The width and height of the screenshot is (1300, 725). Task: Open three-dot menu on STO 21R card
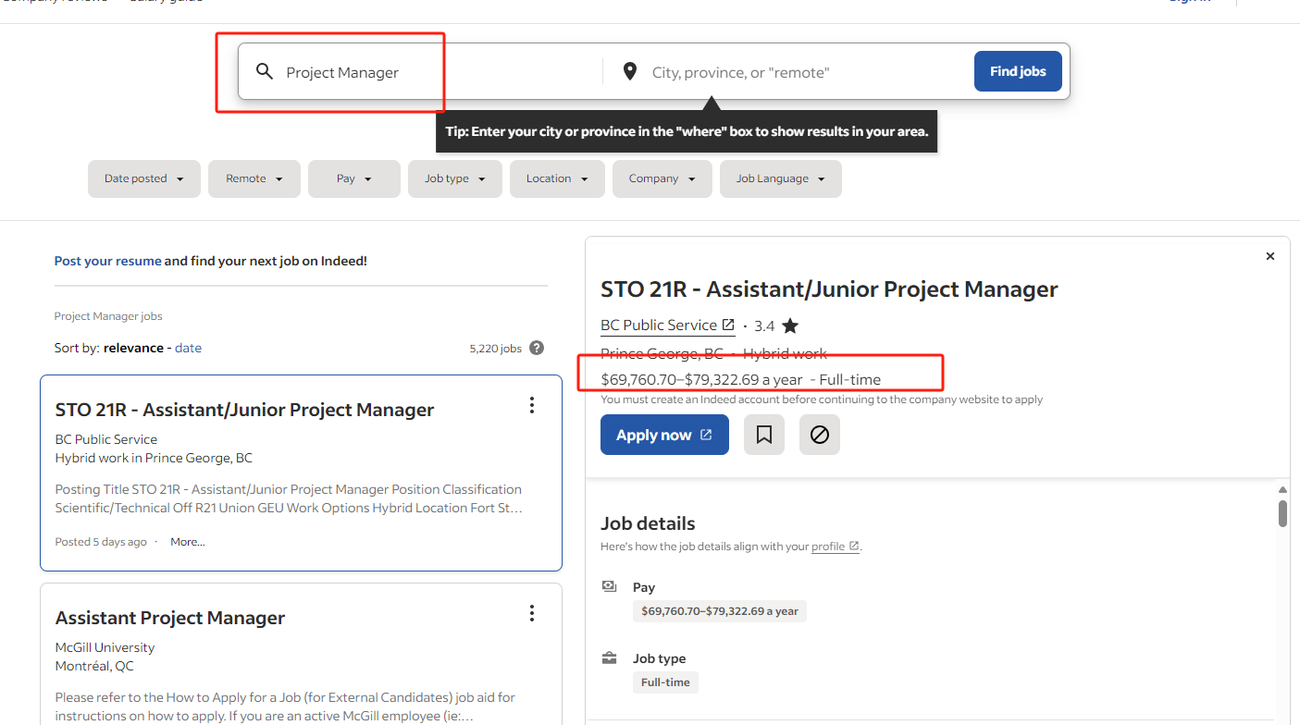coord(532,405)
